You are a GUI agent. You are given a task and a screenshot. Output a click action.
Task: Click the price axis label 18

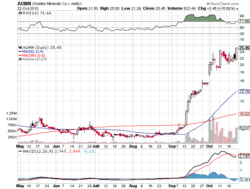[242, 72]
